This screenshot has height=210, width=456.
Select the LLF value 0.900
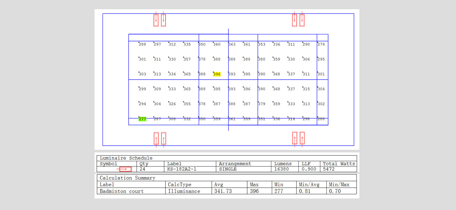tap(309, 169)
